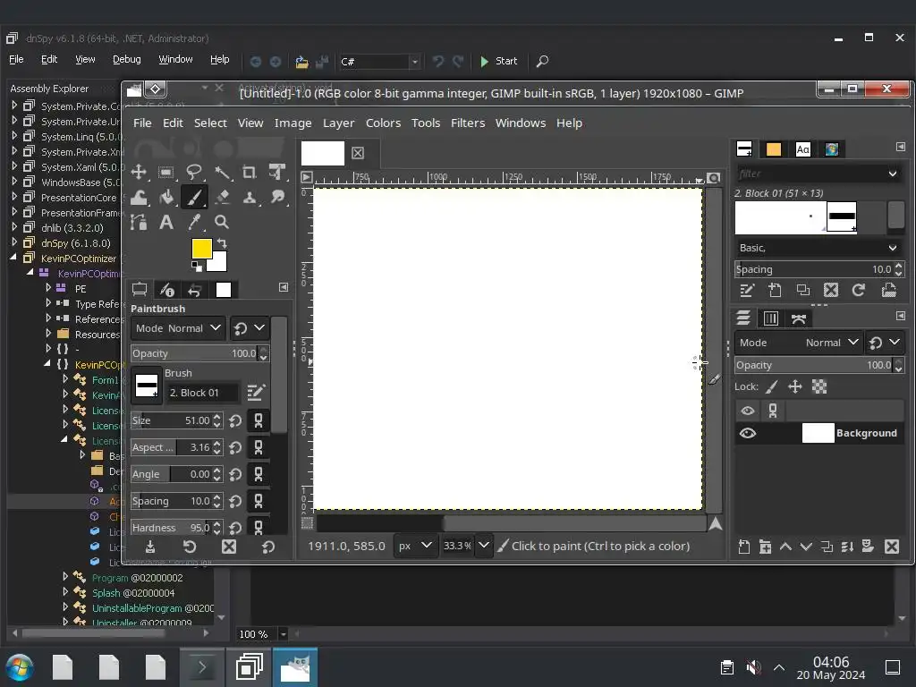The image size is (916, 687).
Task: Toggle link Size to brush default
Action: coord(259,420)
